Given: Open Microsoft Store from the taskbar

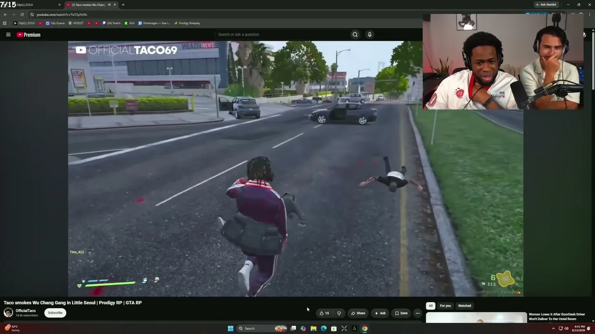Looking at the screenshot, I should coord(334,328).
